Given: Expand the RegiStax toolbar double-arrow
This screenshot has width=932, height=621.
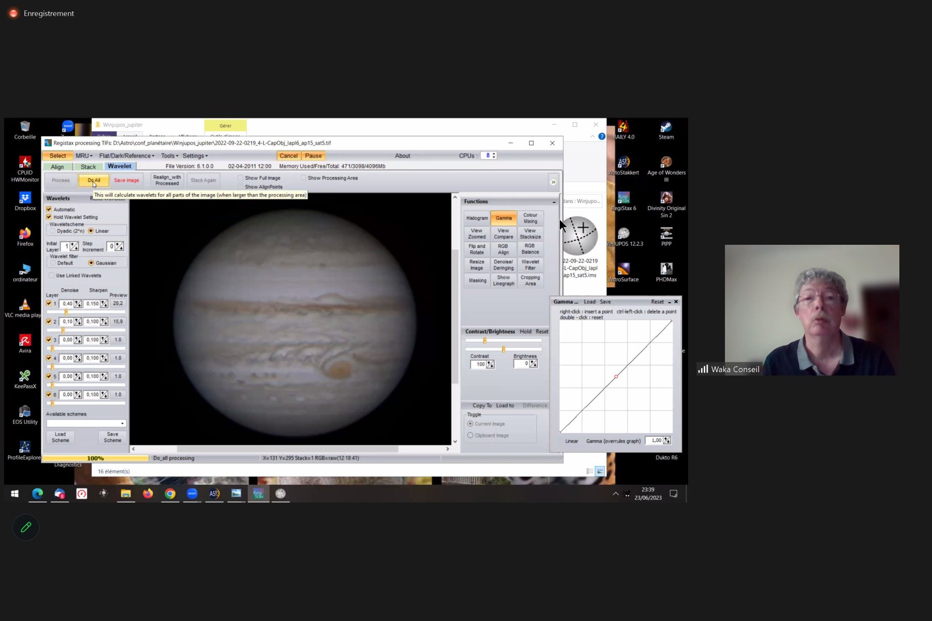Looking at the screenshot, I should pyautogui.click(x=553, y=182).
